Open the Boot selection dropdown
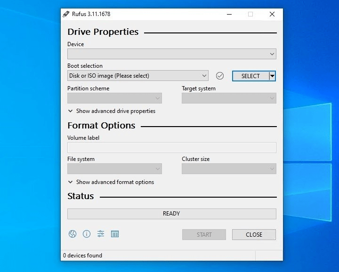339x272 pixels. point(137,76)
